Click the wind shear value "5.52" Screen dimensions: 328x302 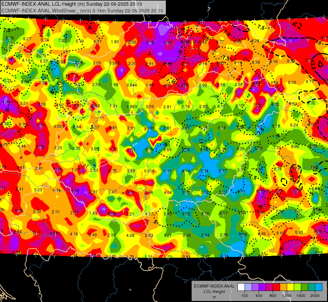(186, 214)
